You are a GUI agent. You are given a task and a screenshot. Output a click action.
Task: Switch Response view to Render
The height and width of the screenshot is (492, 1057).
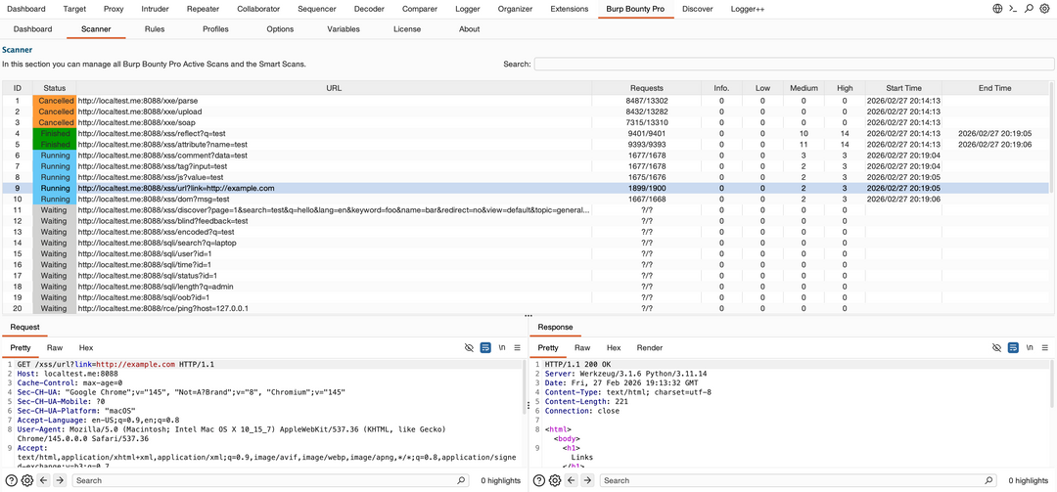coord(649,347)
